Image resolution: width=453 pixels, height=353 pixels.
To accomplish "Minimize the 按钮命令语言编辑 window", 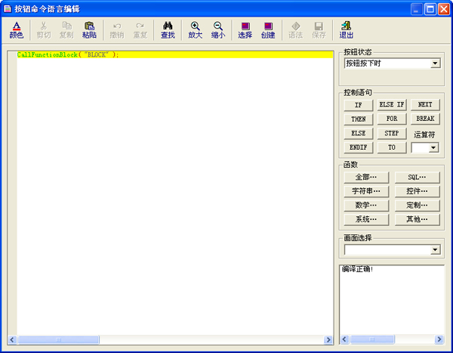I will [416, 9].
